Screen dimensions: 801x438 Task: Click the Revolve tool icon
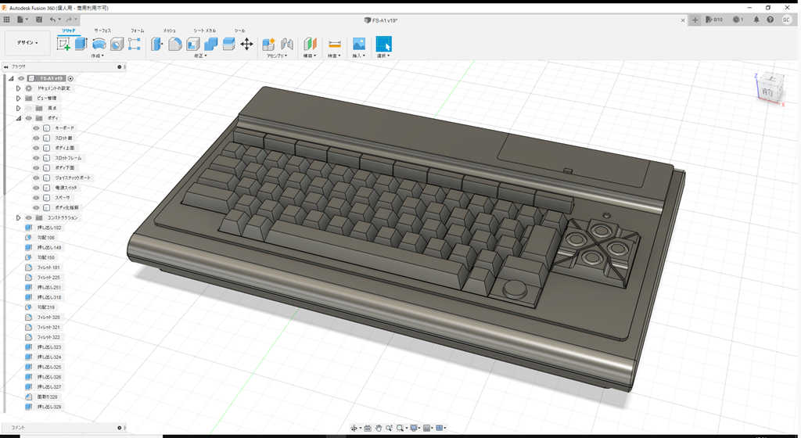point(99,45)
